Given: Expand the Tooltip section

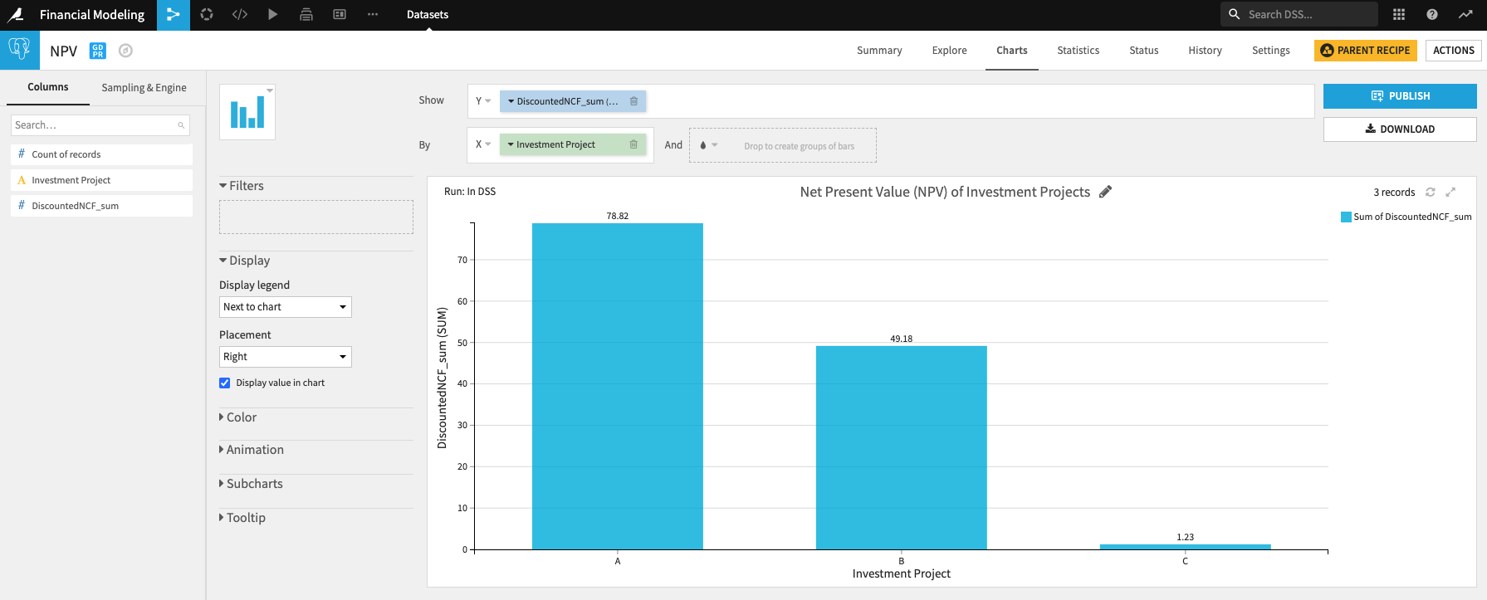Looking at the screenshot, I should tap(242, 518).
